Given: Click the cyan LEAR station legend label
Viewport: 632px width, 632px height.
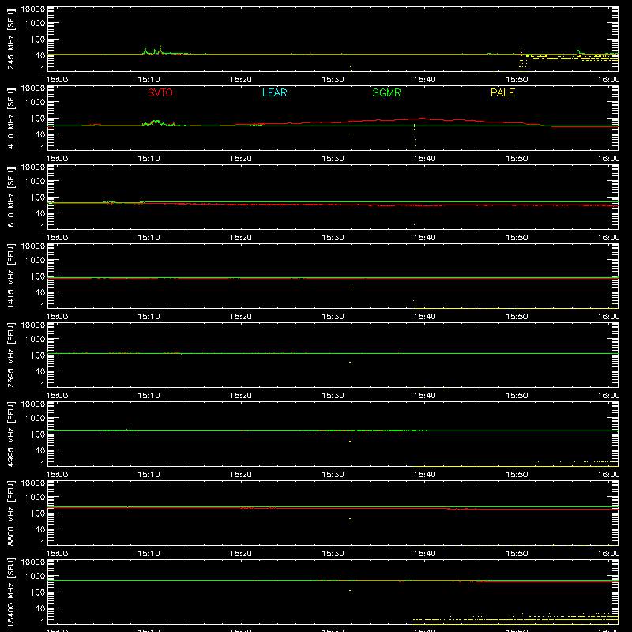Looking at the screenshot, I should tap(274, 92).
